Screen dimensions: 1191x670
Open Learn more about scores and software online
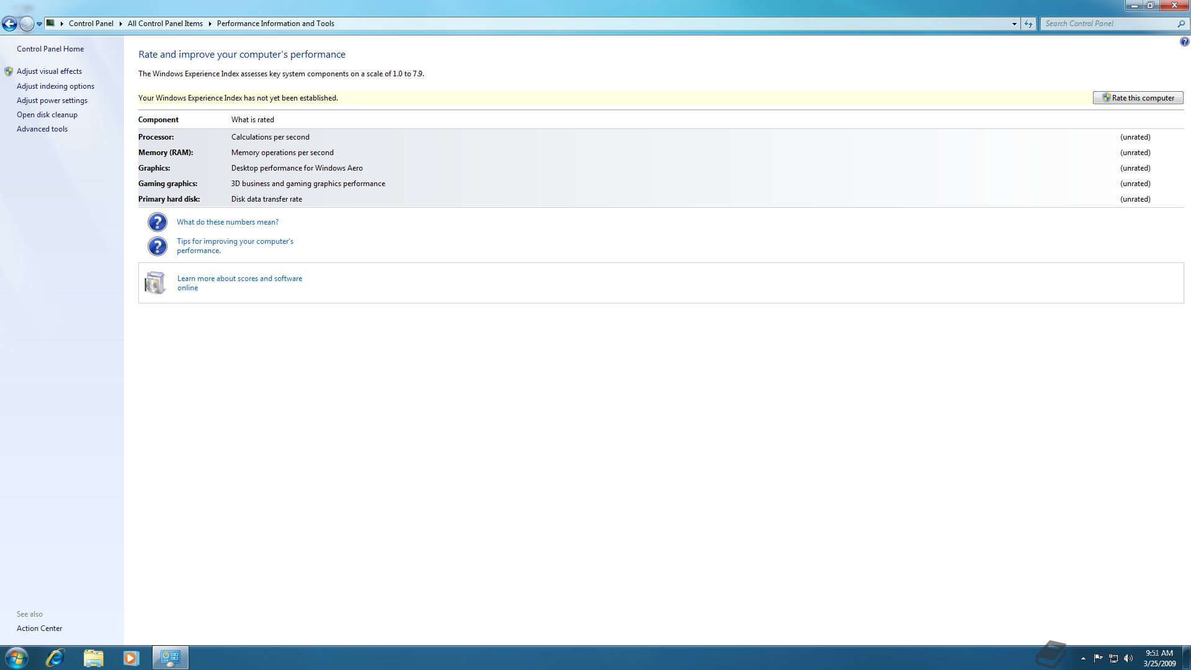pyautogui.click(x=240, y=283)
